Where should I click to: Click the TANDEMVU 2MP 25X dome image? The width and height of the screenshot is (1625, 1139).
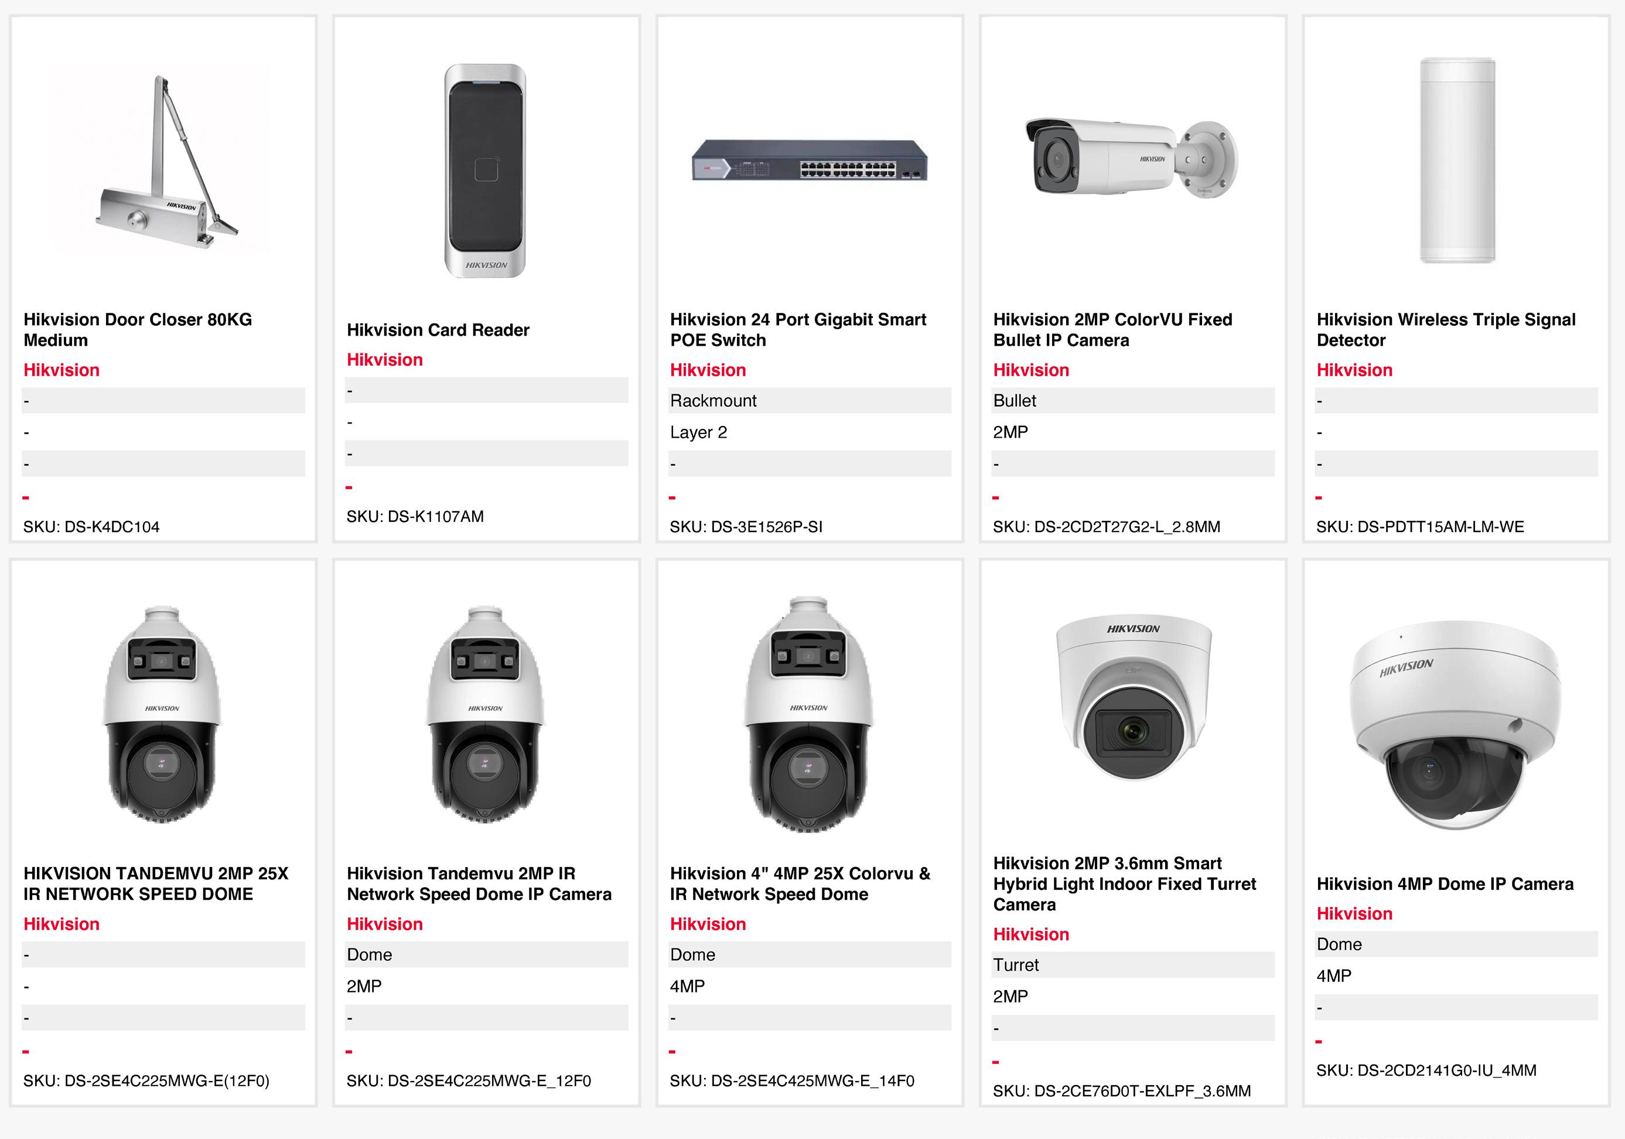[x=163, y=714]
